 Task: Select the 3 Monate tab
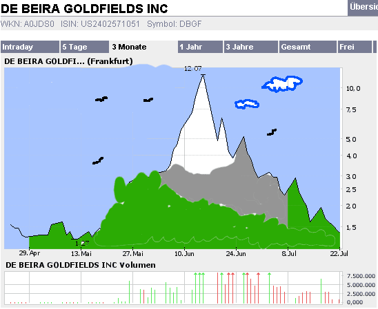(x=143, y=47)
